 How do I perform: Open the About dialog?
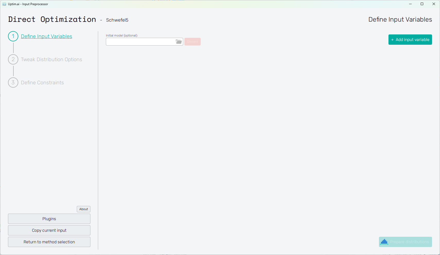click(83, 209)
